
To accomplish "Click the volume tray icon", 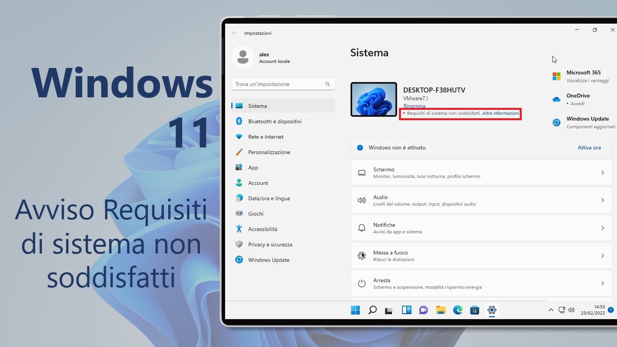I will [x=571, y=310].
